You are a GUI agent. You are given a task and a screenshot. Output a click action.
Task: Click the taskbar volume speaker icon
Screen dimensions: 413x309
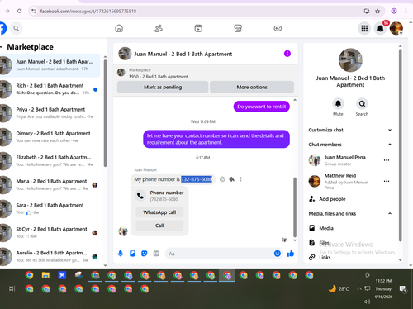[368, 302]
